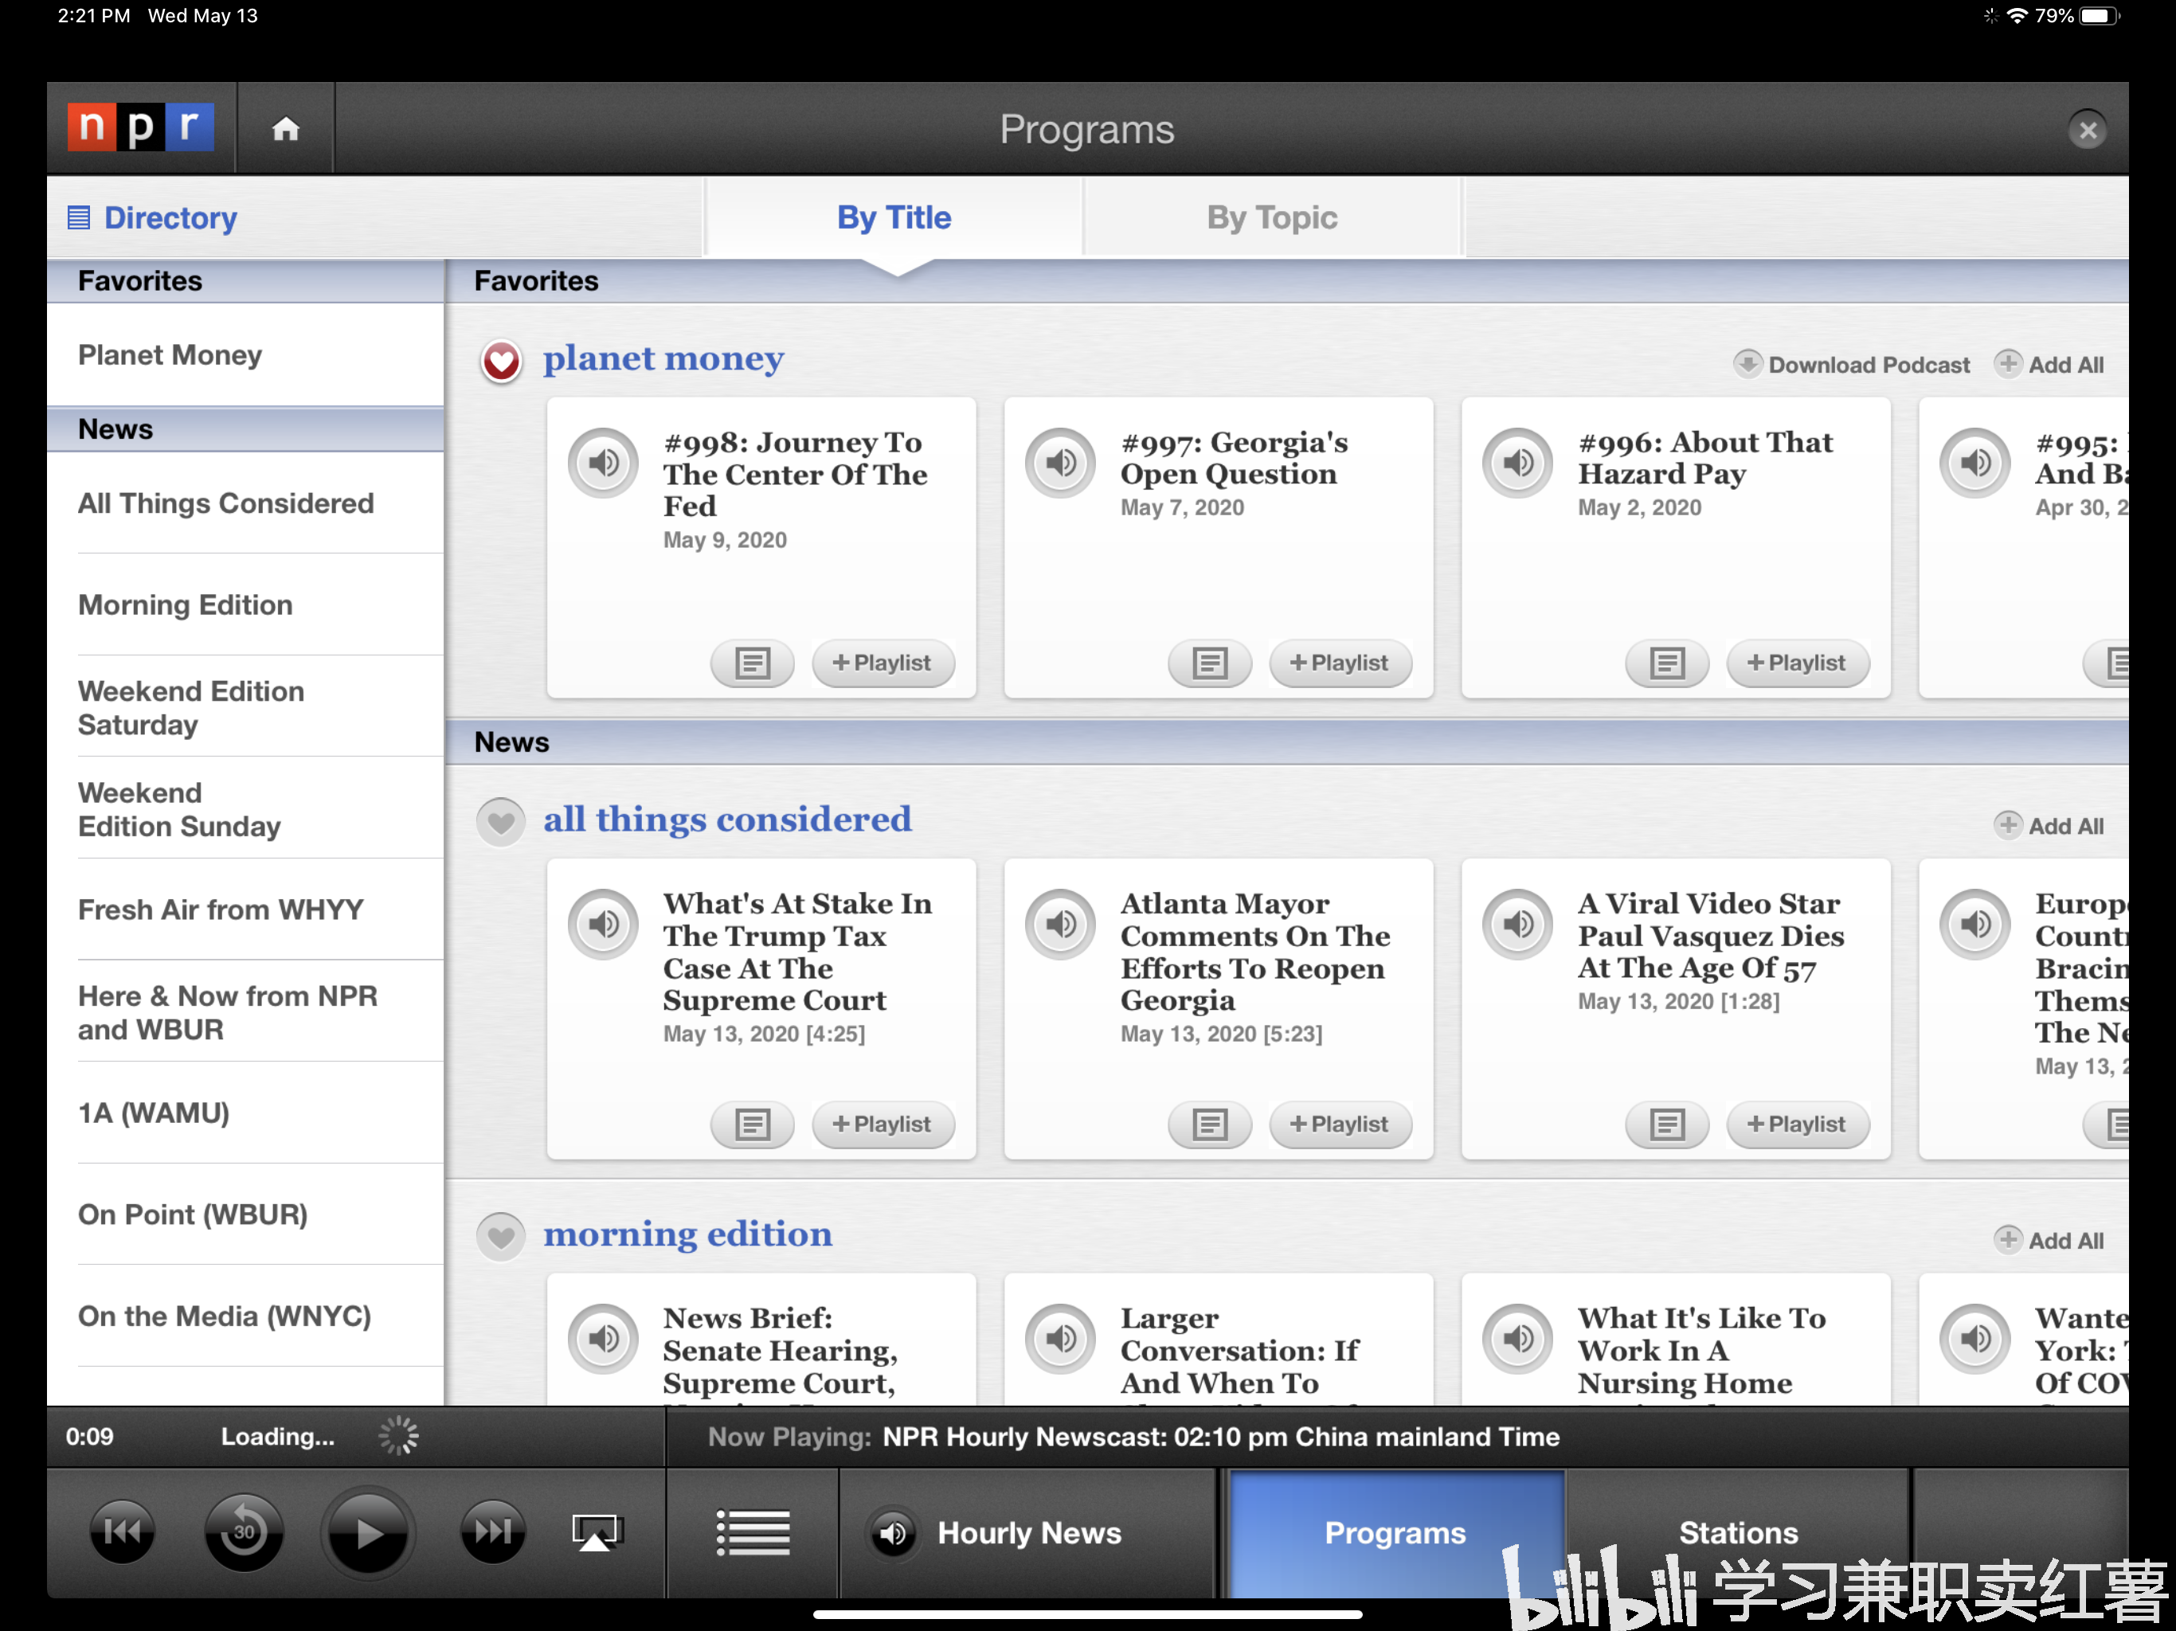Play News Brief Senate Hearing audio
The width and height of the screenshot is (2176, 1631).
click(604, 1339)
